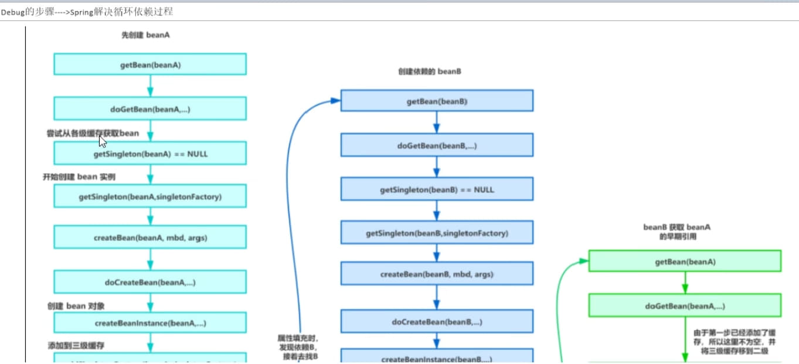Select the cyan doGetBean(beanA,...) box
799x364 pixels.
click(x=150, y=108)
